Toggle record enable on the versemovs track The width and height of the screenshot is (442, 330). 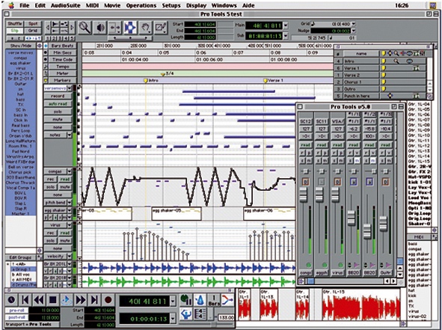click(x=58, y=97)
